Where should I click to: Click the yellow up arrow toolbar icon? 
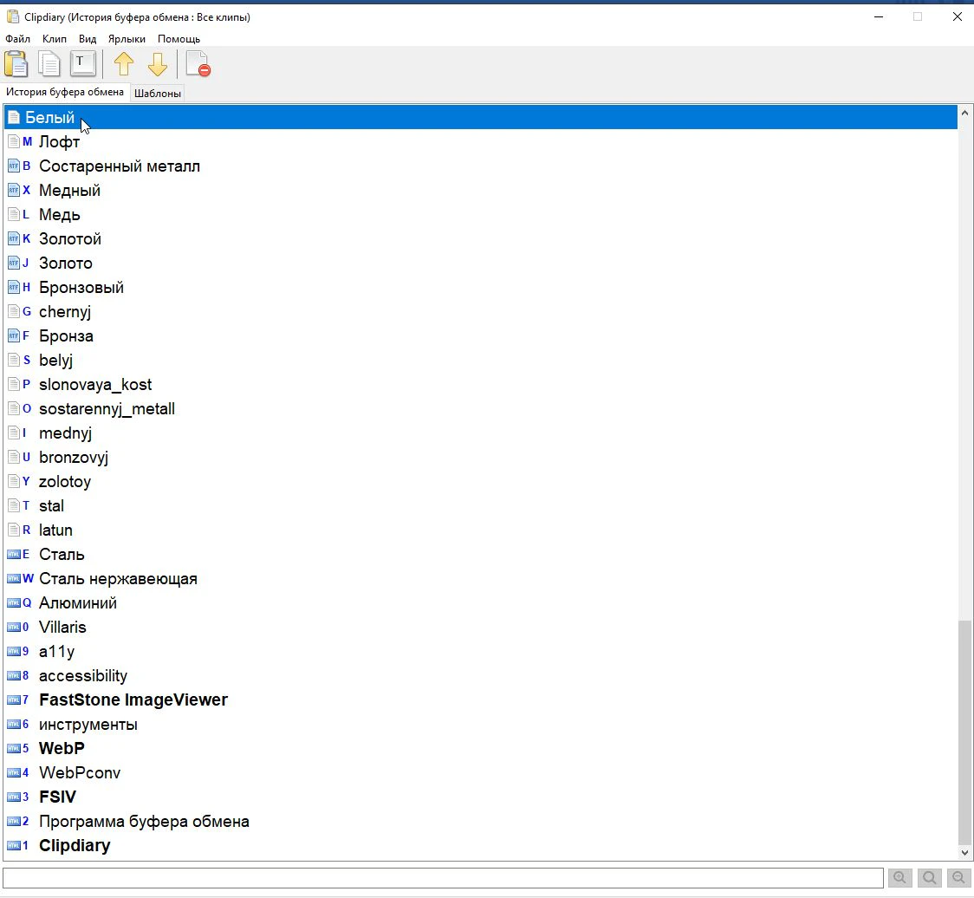(124, 63)
